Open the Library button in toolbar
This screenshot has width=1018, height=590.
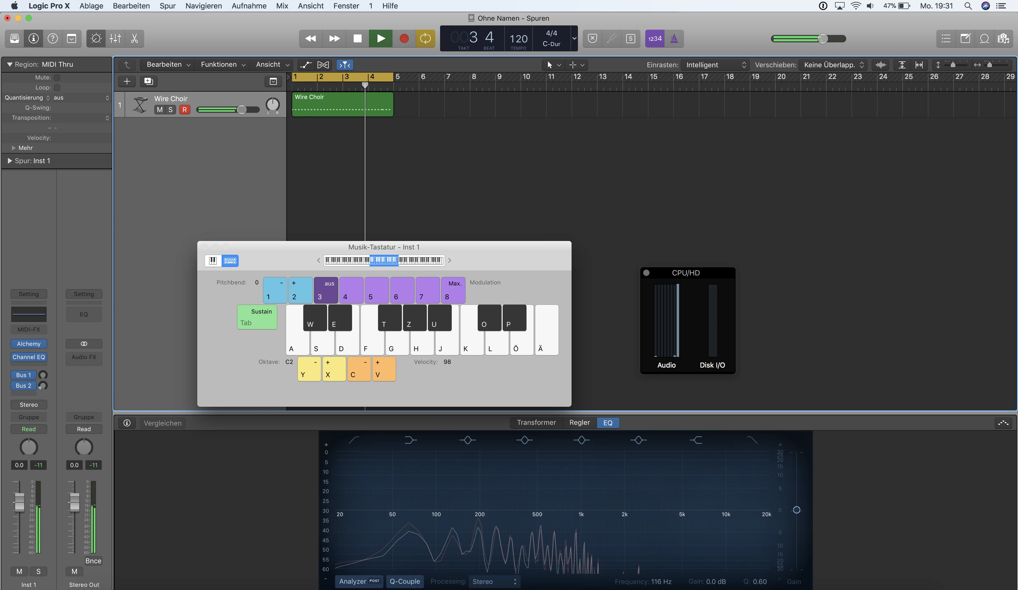(x=15, y=38)
